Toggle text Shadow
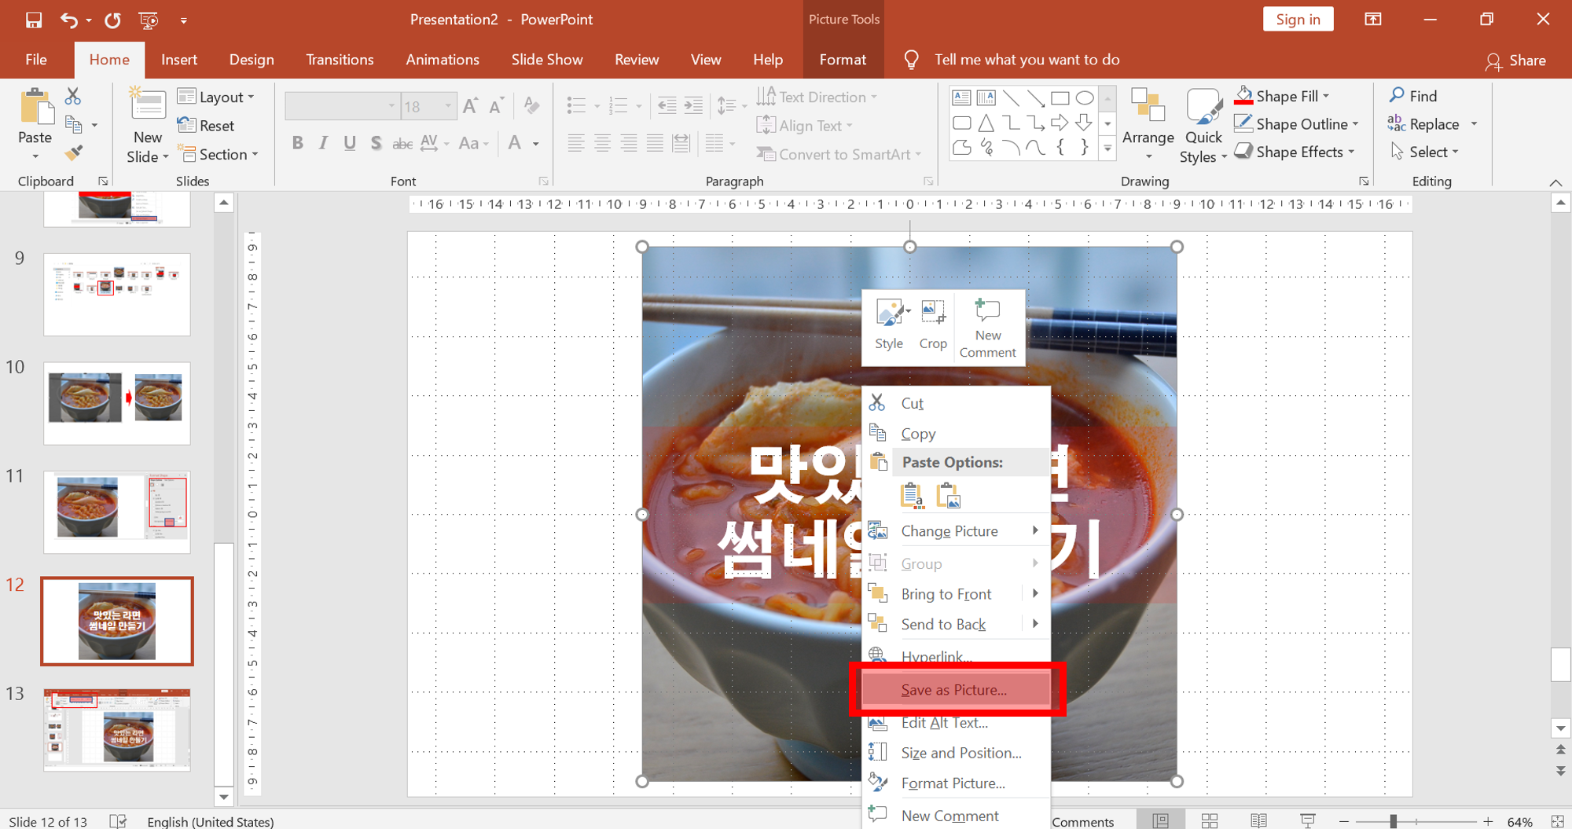 coord(376,143)
